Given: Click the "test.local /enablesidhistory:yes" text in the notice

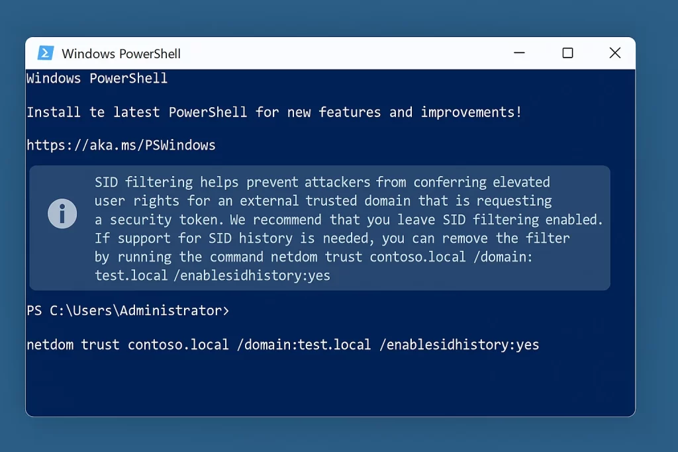Looking at the screenshot, I should point(213,276).
